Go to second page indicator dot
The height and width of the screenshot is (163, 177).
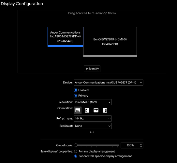[x=93, y=132]
